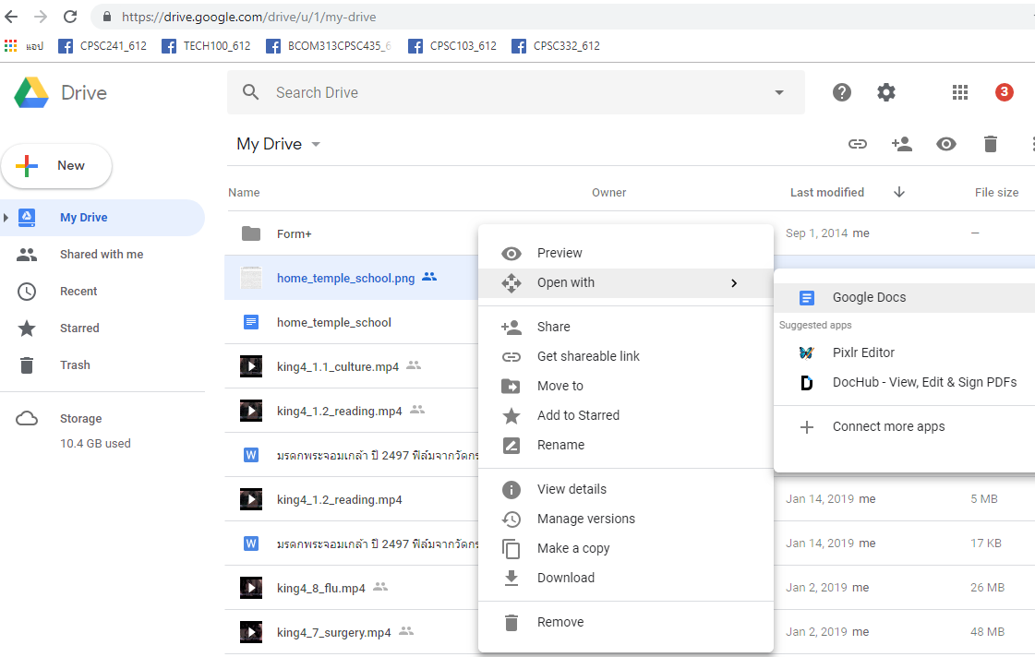Open search options dropdown arrow
The height and width of the screenshot is (657, 1035).
tap(779, 92)
